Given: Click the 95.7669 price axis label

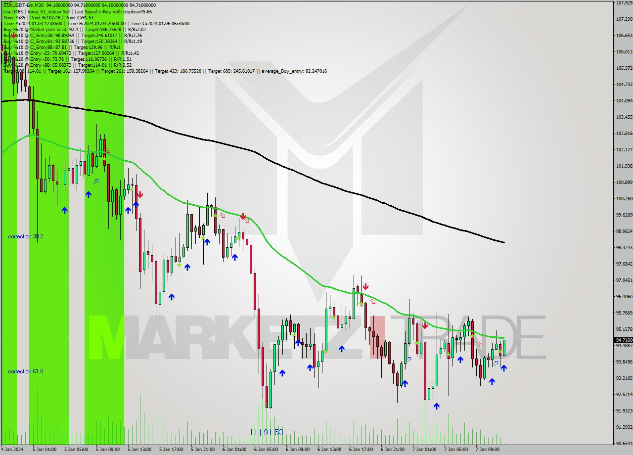Looking at the screenshot, I should tap(624, 313).
